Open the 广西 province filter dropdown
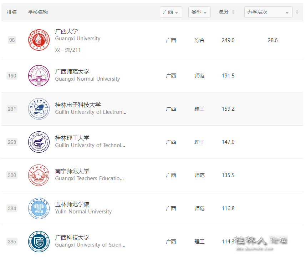The image size is (306, 258). 171,12
